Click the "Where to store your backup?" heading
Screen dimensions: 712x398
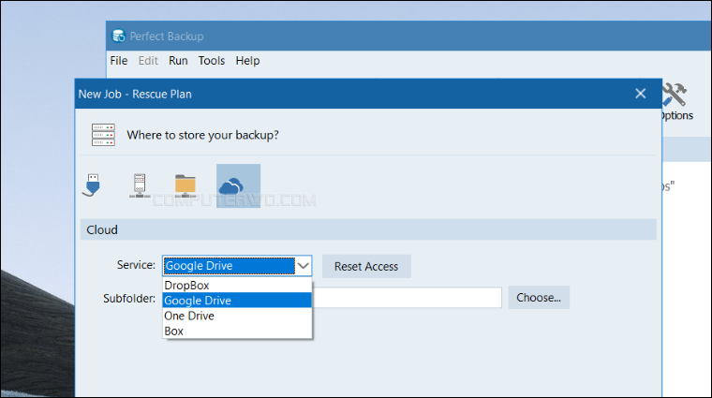point(202,135)
